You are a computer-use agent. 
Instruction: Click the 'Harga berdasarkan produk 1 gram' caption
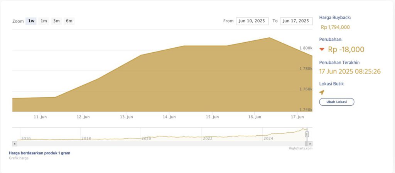pyautogui.click(x=39, y=153)
